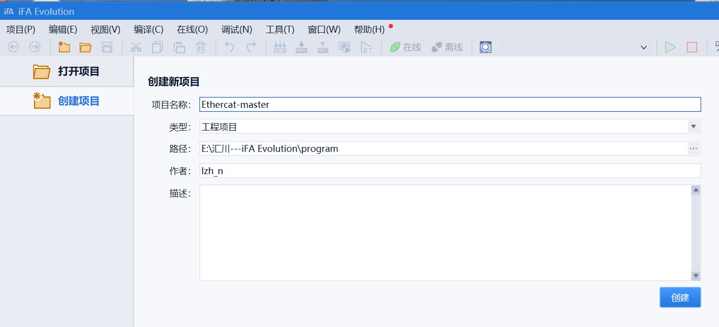Click the save icon in toolbar
Image resolution: width=719 pixels, height=327 pixels.
pos(107,47)
